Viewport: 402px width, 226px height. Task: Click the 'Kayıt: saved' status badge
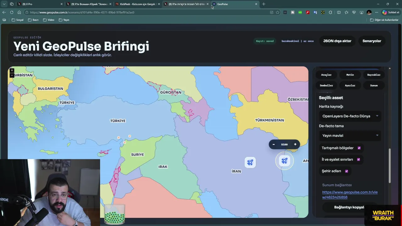[x=265, y=41]
